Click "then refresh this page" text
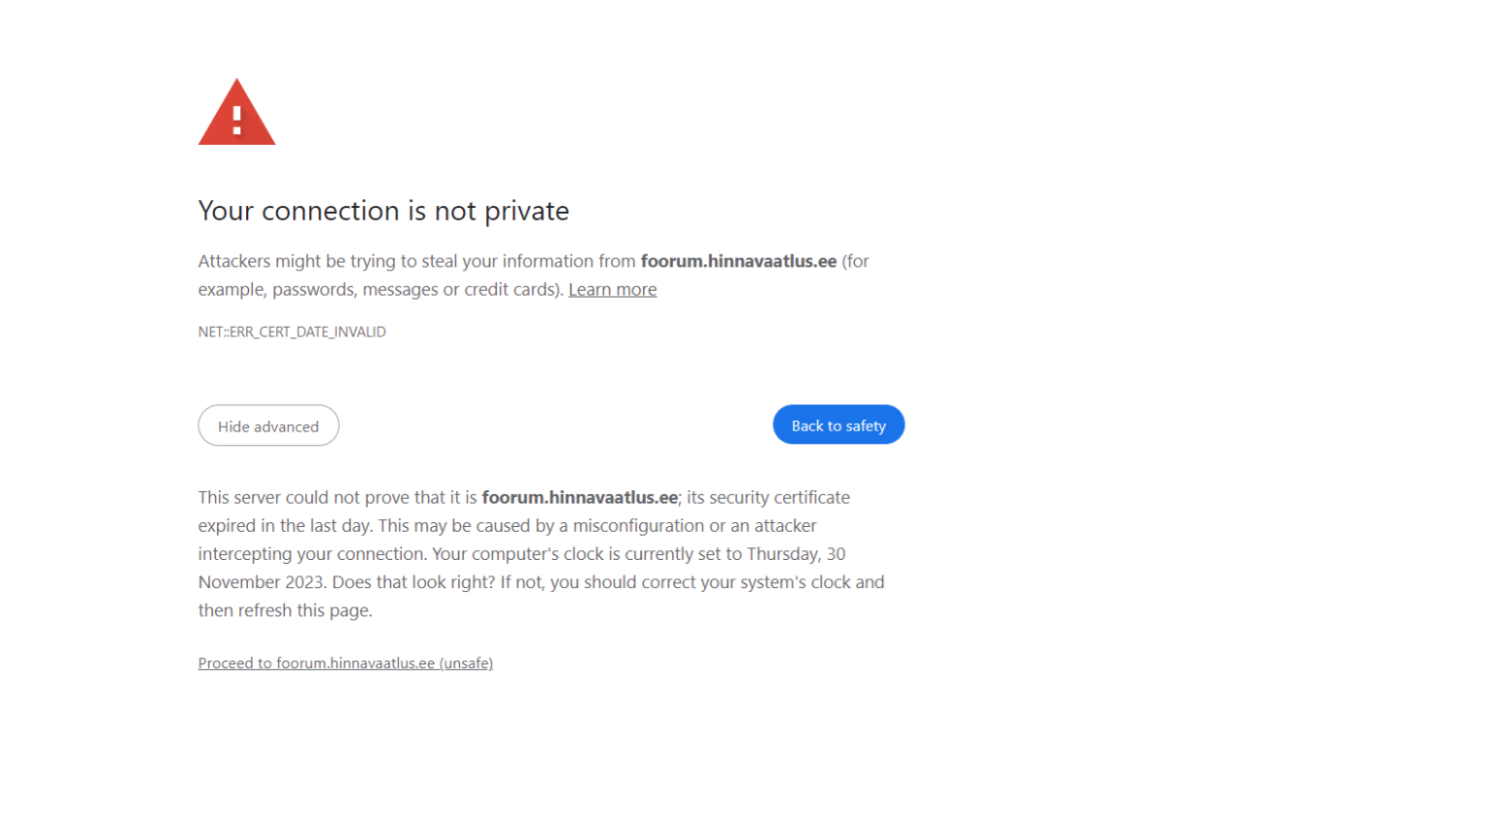 coord(284,611)
